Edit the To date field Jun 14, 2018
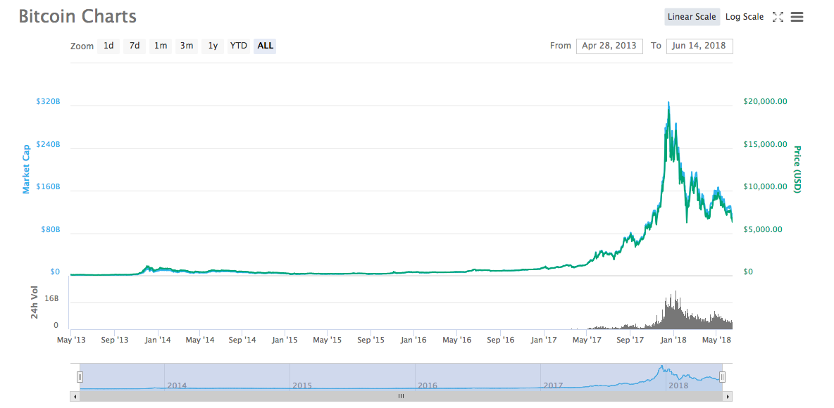Viewport: 834px width, 408px height. pyautogui.click(x=699, y=46)
